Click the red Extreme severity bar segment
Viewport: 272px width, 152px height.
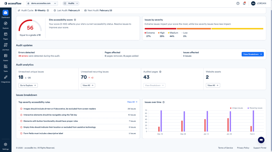pyautogui.click(x=160, y=28)
